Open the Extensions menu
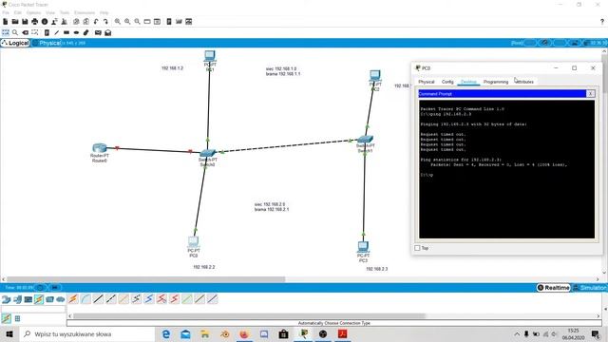This screenshot has width=608, height=342. [85, 12]
